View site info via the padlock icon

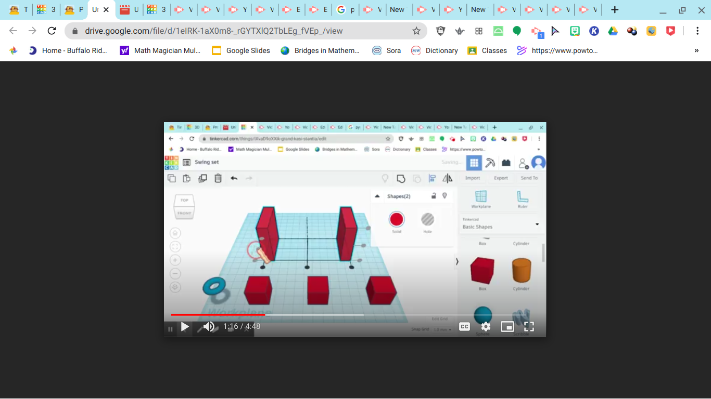click(75, 31)
